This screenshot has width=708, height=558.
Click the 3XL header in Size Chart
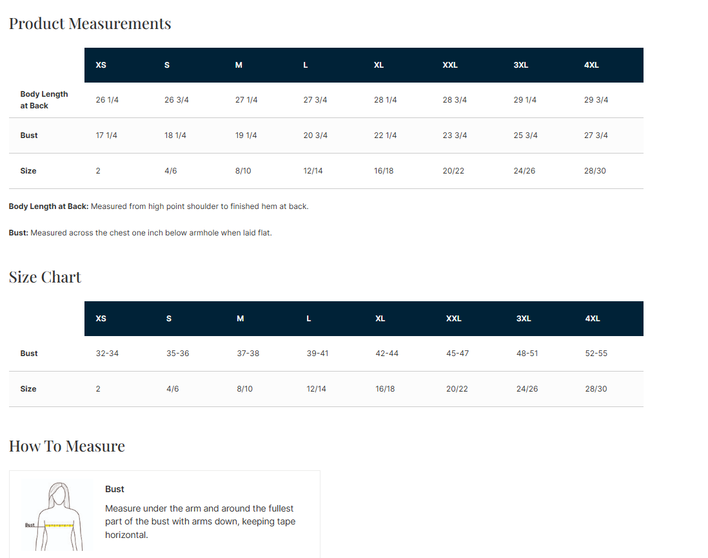click(x=524, y=319)
